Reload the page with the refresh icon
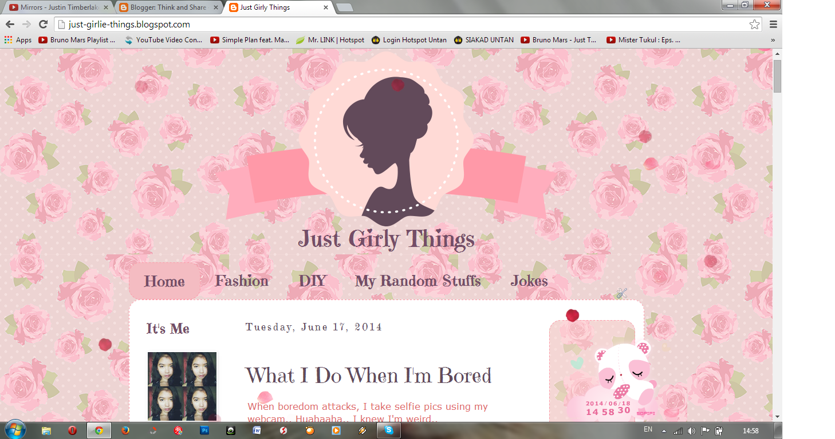The image size is (835, 439). (x=43, y=25)
